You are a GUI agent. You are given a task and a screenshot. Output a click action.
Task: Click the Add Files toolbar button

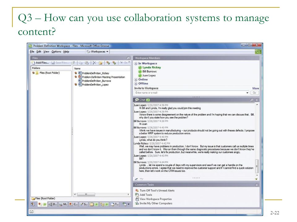[x=40, y=63]
